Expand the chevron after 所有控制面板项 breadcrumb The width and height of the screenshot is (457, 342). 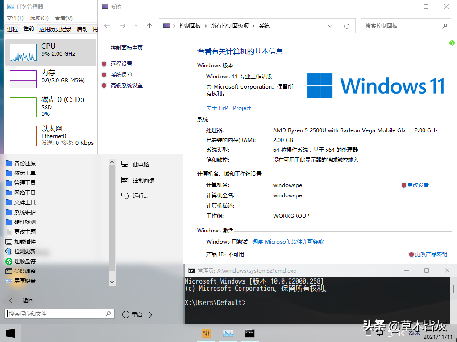pyautogui.click(x=253, y=26)
